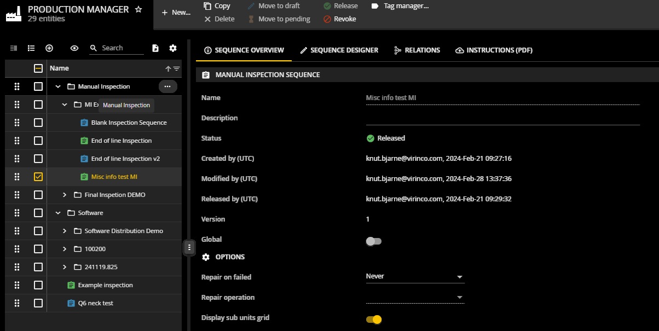Switch to the Sequence Designer tab
Viewport: 659px width, 331px height.
(338, 50)
